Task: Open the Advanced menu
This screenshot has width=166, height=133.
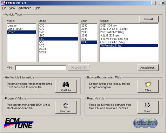Action: pyautogui.click(x=25, y=8)
